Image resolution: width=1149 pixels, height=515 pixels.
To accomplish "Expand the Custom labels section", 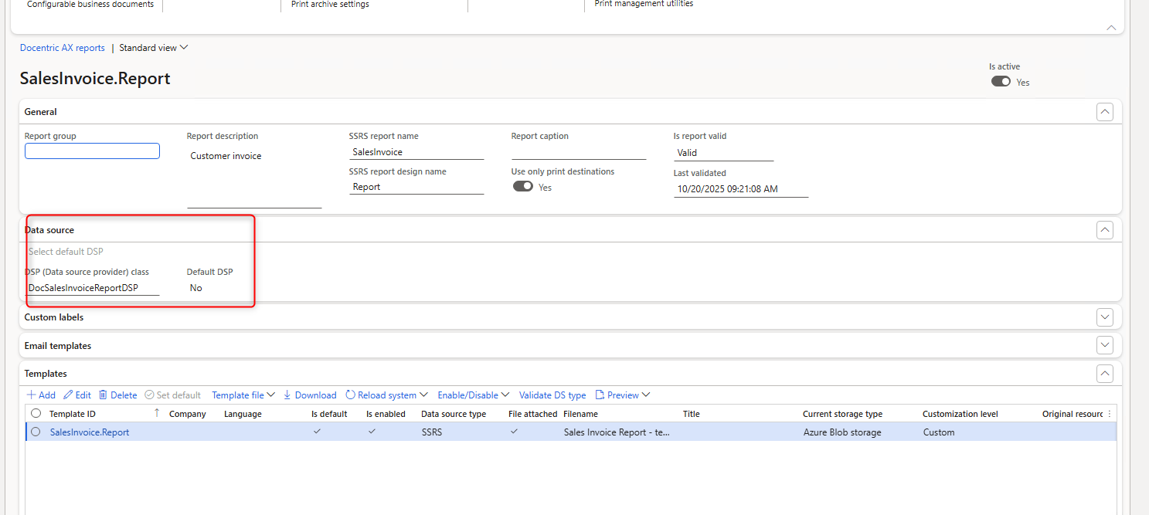I will [x=1105, y=317].
